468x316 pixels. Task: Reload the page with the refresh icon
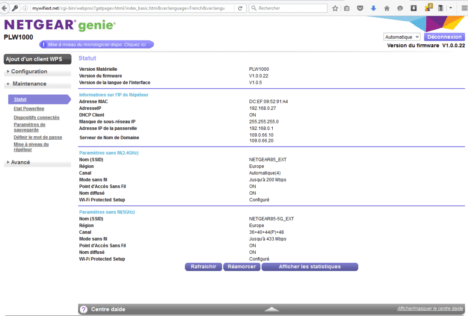240,8
